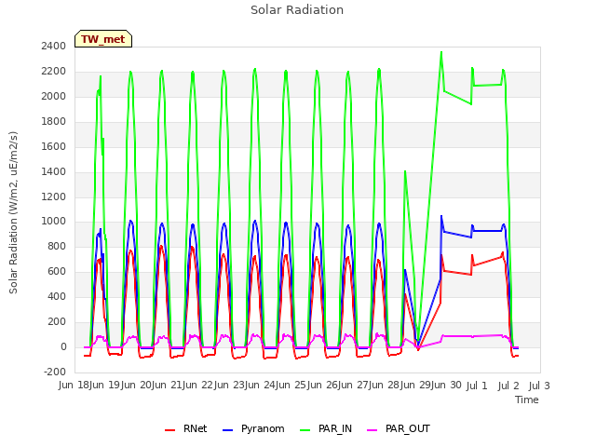
Task: Click the 2000 y-axis tick label
Action: (x=54, y=96)
